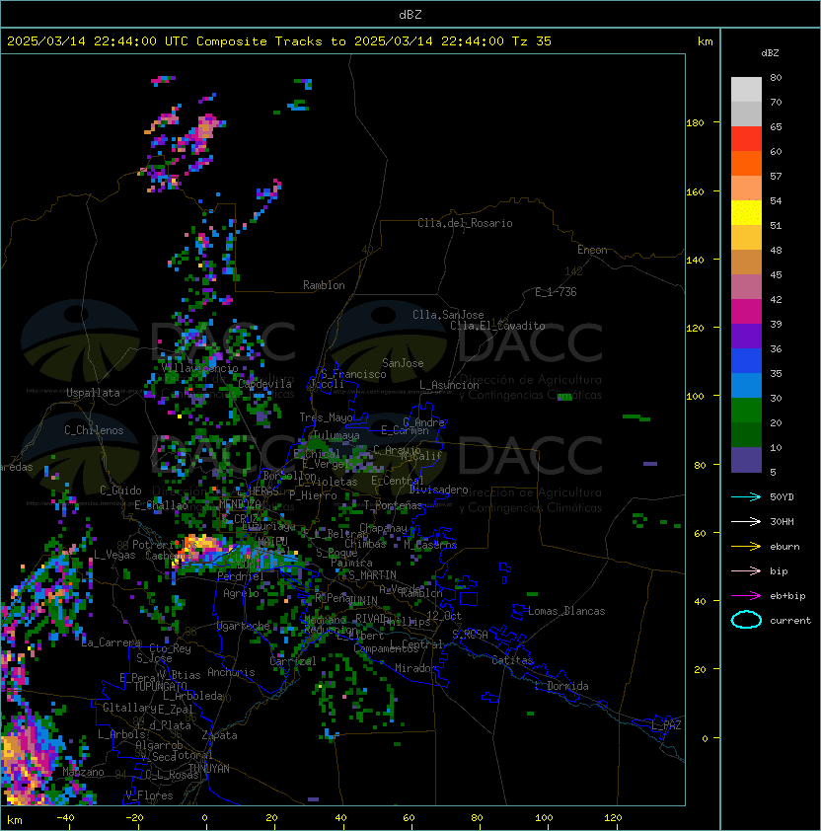This screenshot has width=821, height=831.
Task: Select the purple 36-39 dBZ swatch
Action: [x=746, y=336]
